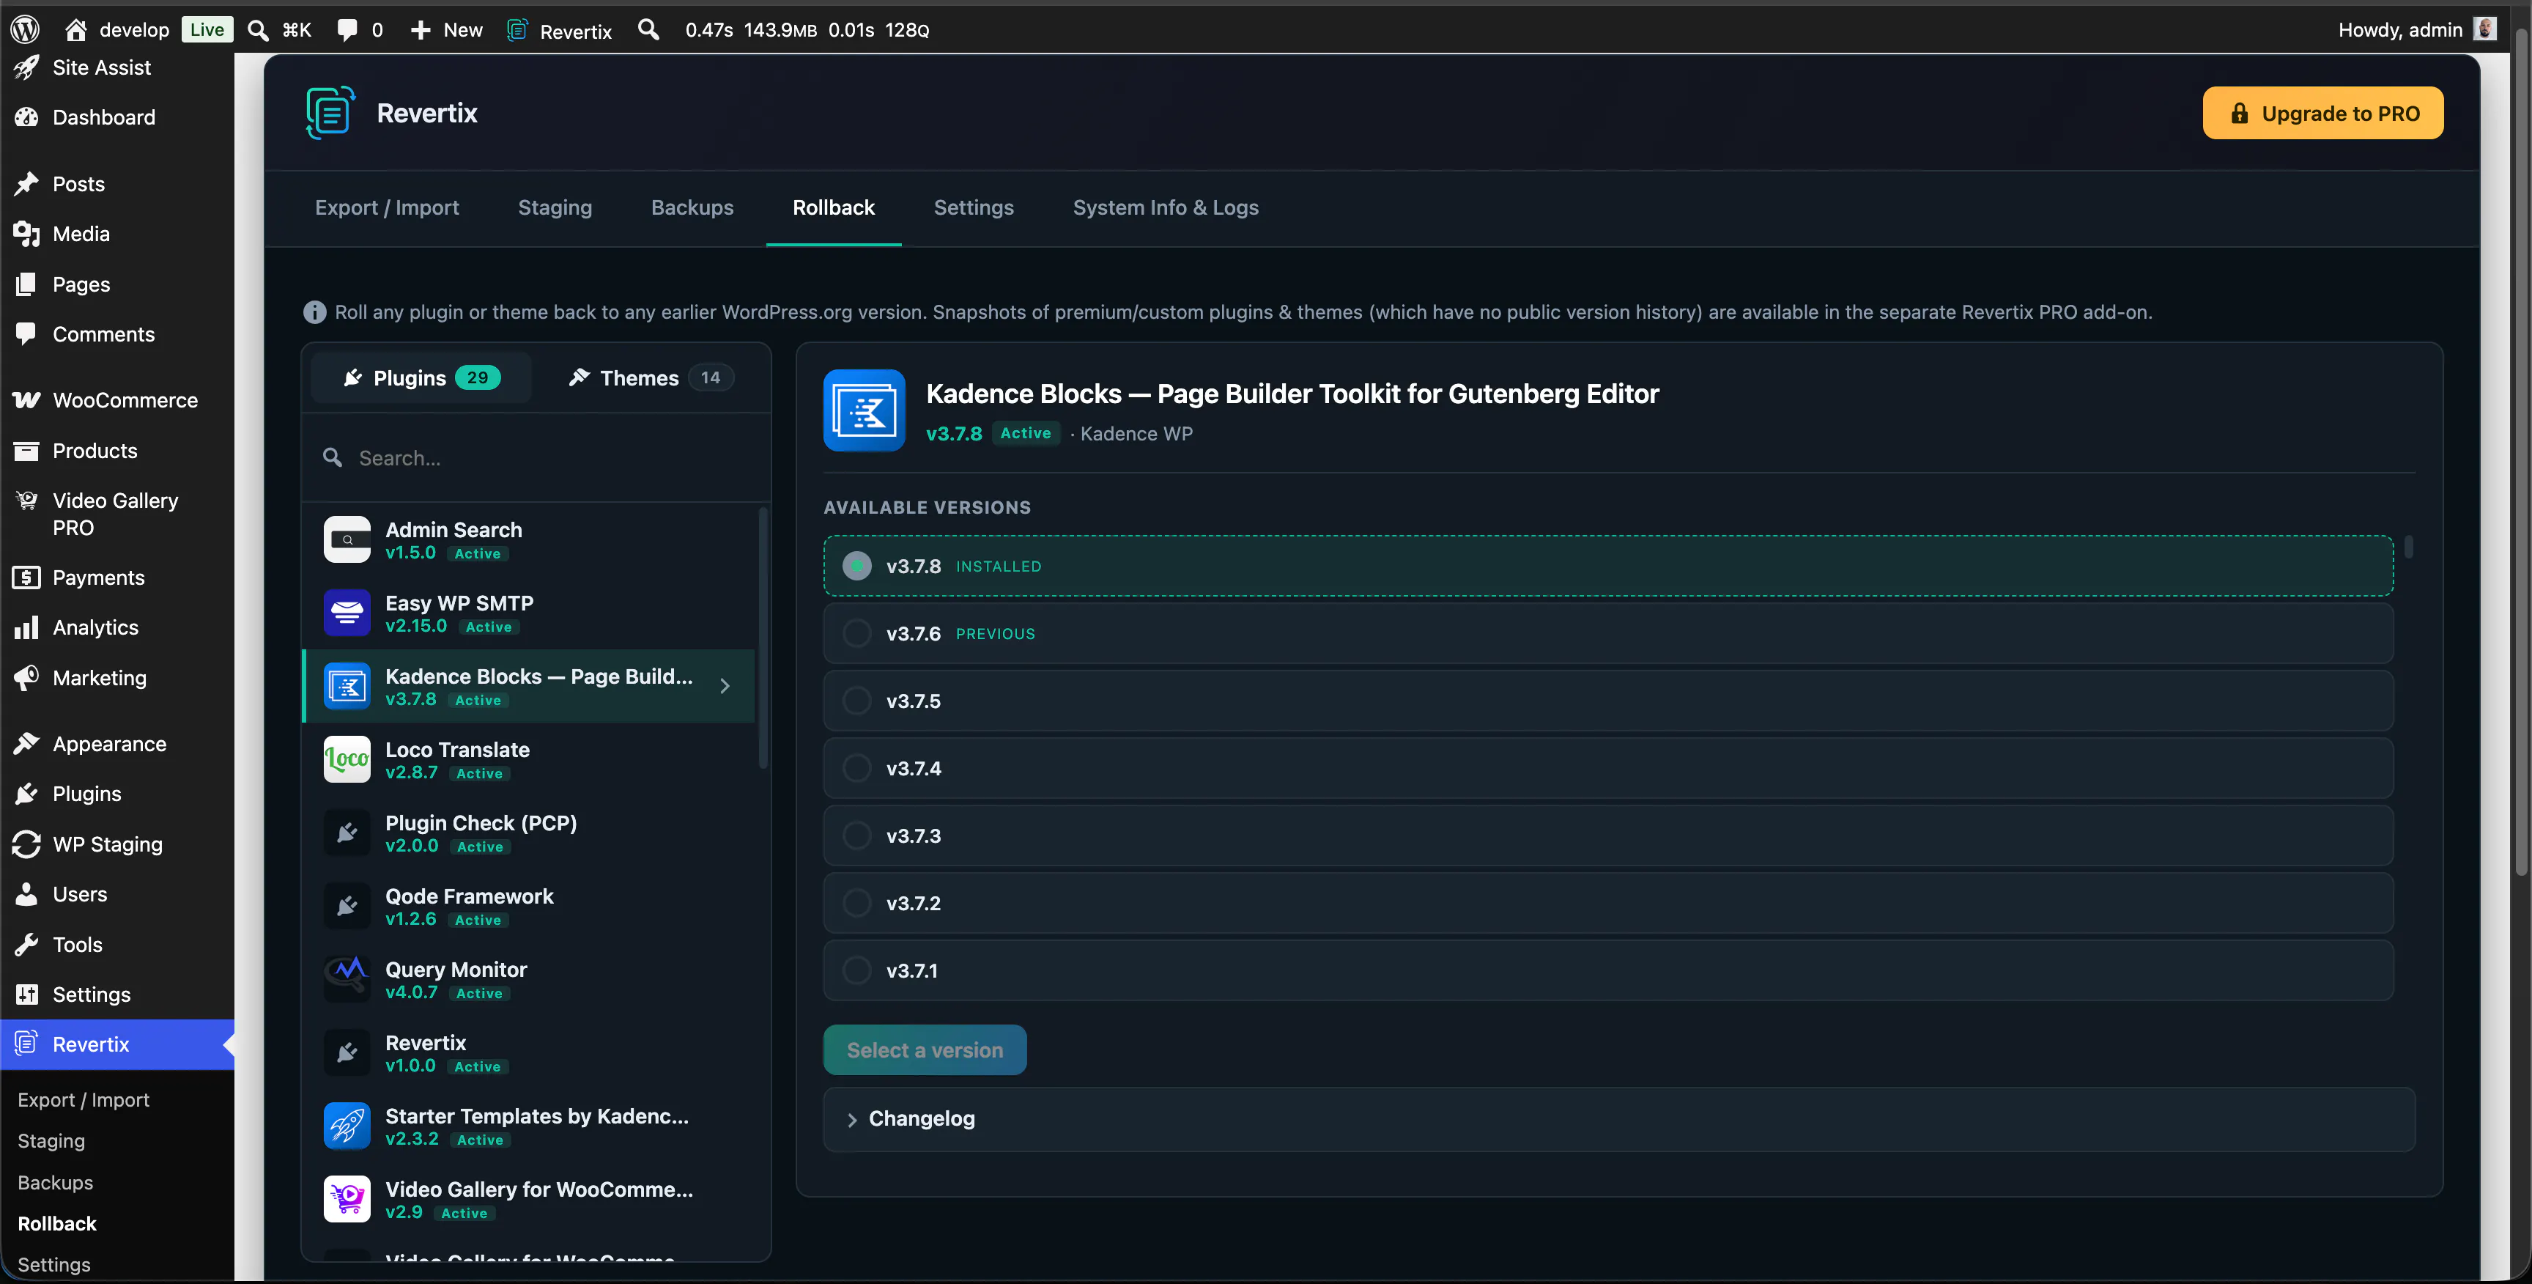Click the home icon beside develop

tap(75, 29)
